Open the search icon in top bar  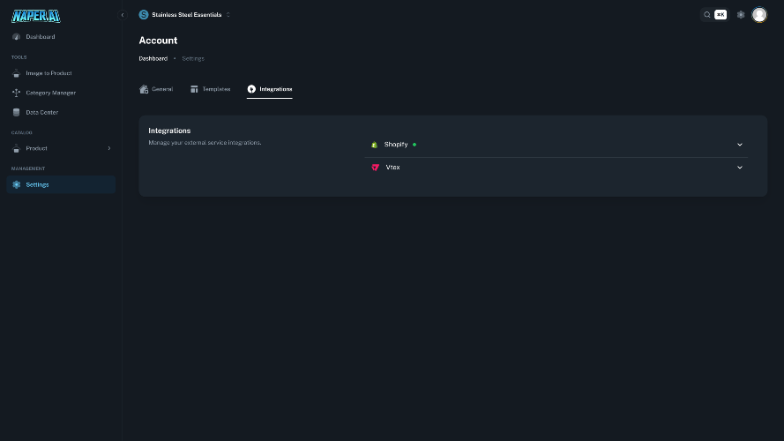(707, 15)
